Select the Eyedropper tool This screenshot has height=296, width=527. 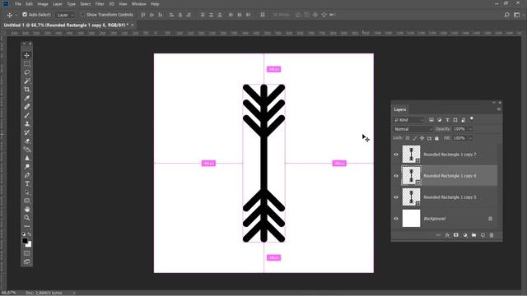(27, 98)
